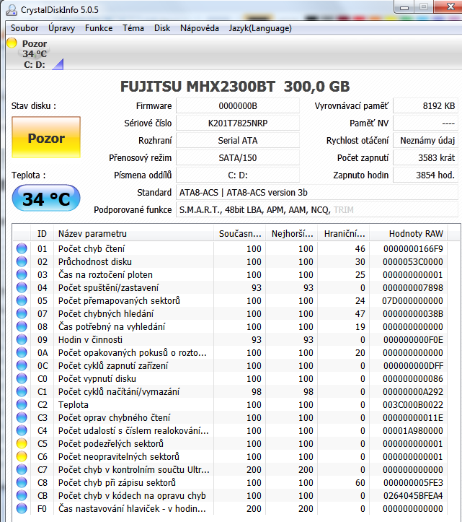Click the Zapnuto hodin field 3854 hod.

point(425,175)
